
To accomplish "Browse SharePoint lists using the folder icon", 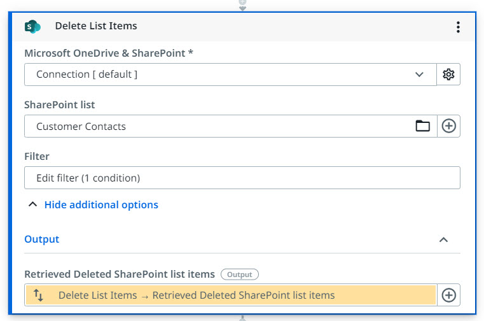I will [423, 126].
